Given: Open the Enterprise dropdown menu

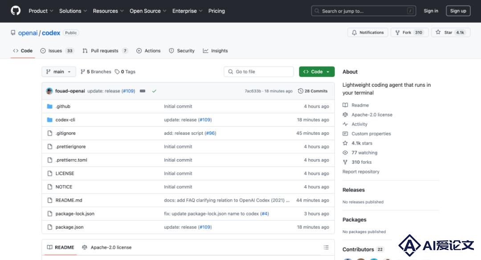Looking at the screenshot, I should 188,11.
